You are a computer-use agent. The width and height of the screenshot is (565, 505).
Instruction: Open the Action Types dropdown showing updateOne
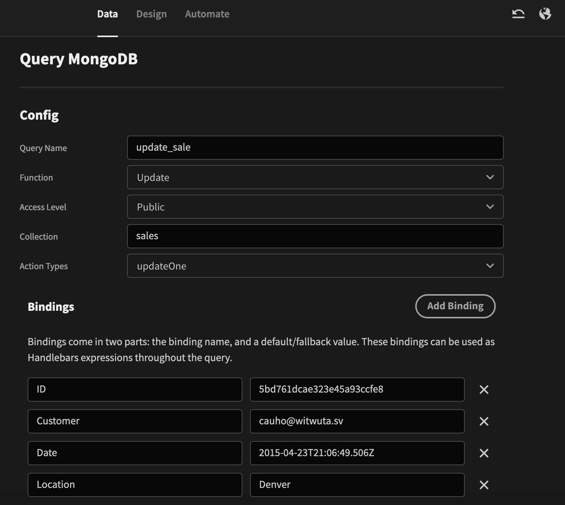click(315, 266)
